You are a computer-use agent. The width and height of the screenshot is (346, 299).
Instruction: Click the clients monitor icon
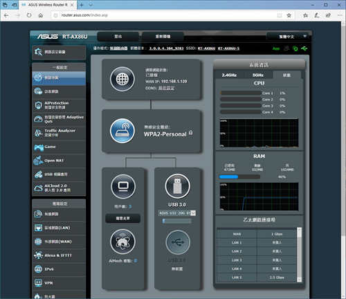pyautogui.click(x=123, y=187)
